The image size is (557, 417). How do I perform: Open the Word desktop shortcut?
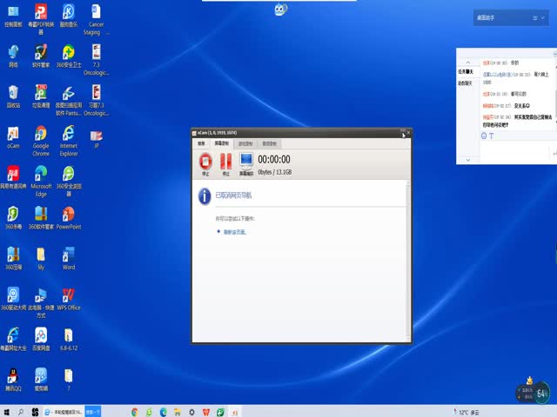(68, 257)
